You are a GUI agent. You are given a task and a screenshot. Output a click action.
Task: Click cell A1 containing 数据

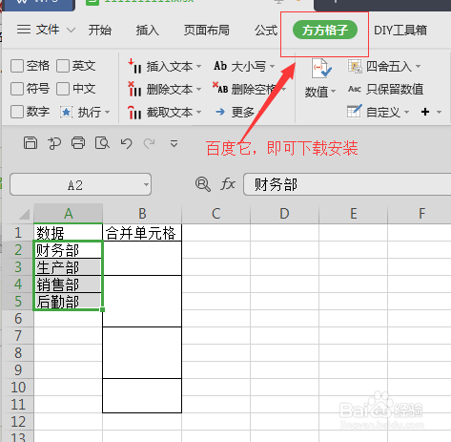coord(68,233)
